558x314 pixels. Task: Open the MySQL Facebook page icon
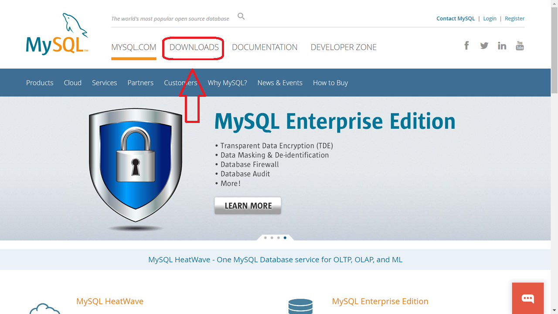pyautogui.click(x=466, y=45)
